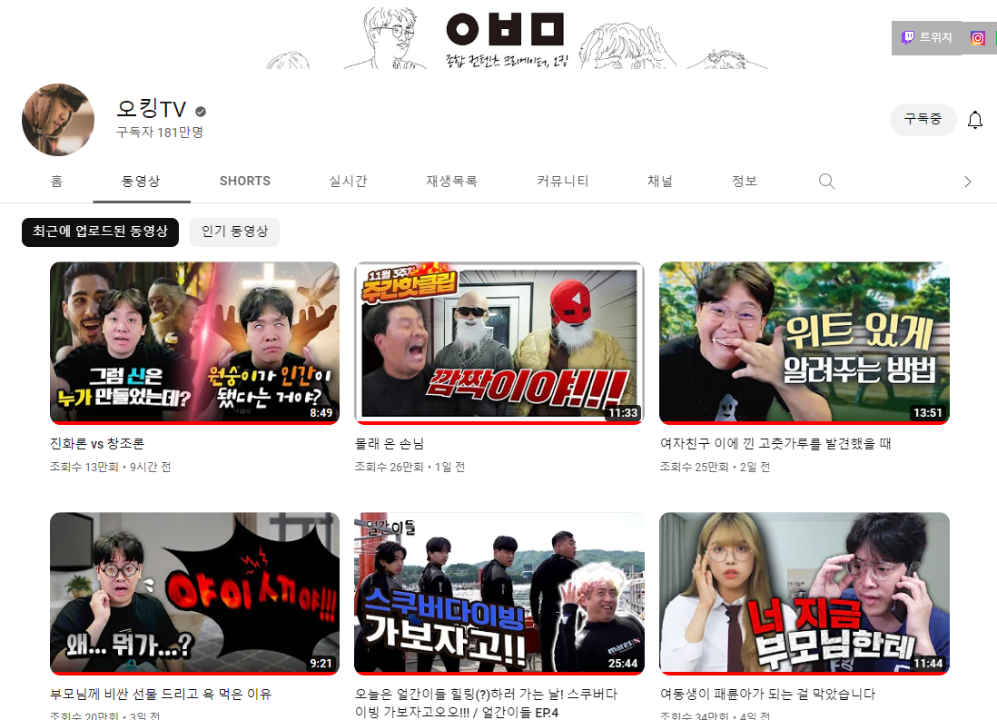This screenshot has height=720, width=997.
Task: Click the 8:49 duration badge
Action: pos(321,413)
